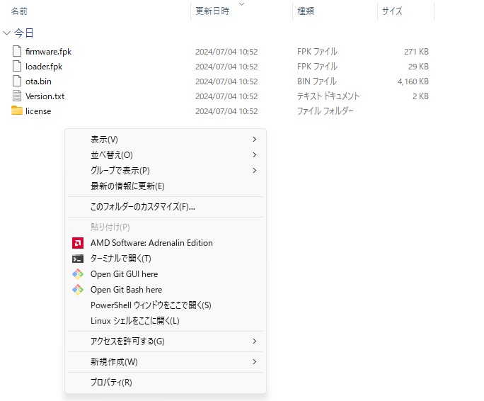Click the ota.bin file icon
Viewport: 484px width, 401px height.
[17, 81]
